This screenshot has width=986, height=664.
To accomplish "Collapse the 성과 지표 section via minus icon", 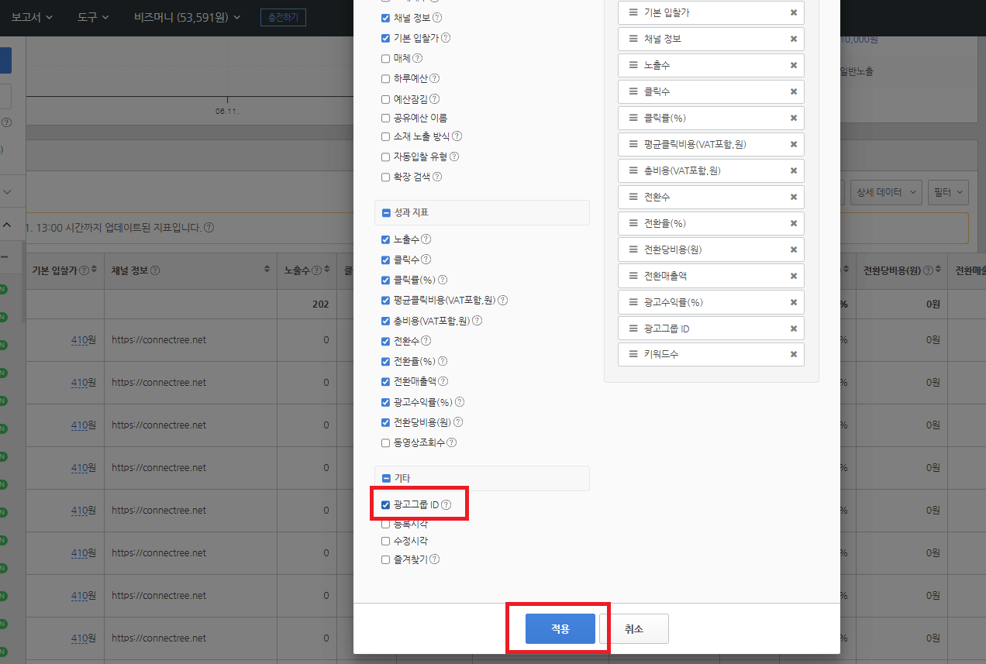I will (386, 212).
